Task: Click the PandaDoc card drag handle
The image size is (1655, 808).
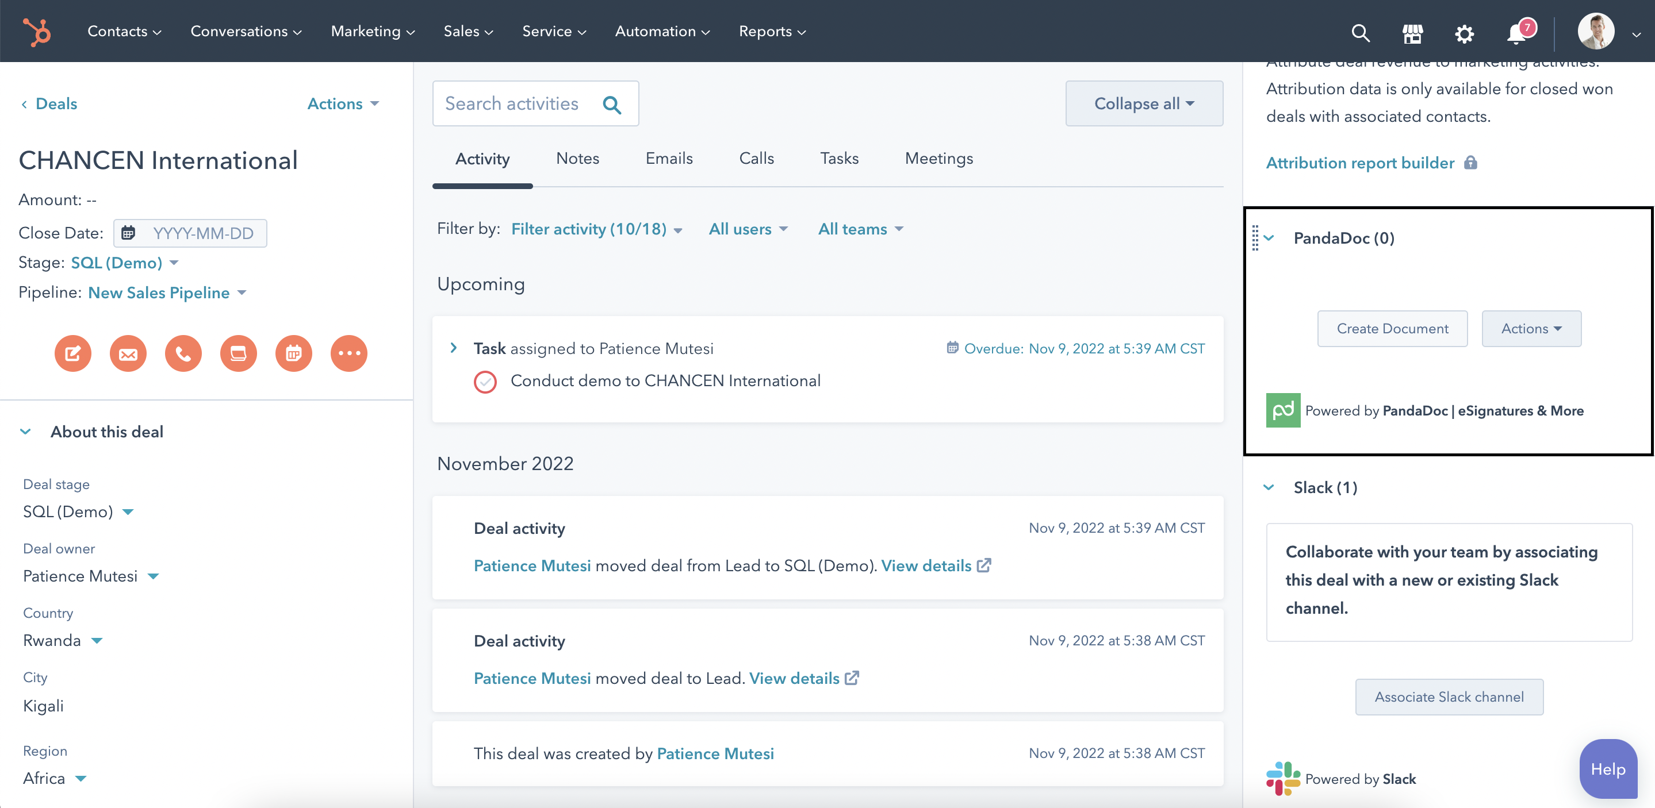Action: pos(1255,238)
